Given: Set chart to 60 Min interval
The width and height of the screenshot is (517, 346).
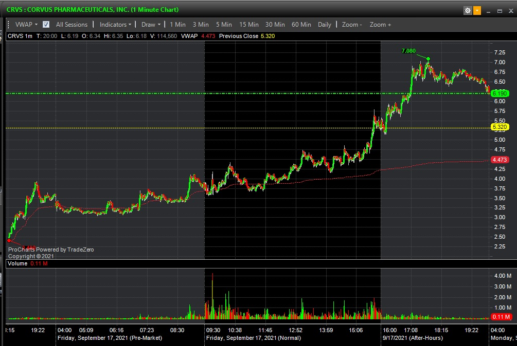Looking at the screenshot, I should click(x=301, y=25).
